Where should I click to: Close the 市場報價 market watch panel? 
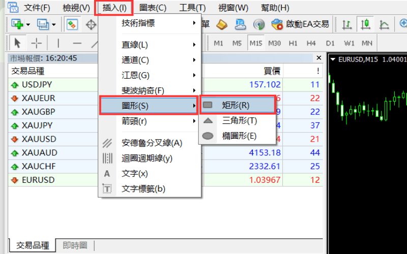pyautogui.click(x=319, y=58)
